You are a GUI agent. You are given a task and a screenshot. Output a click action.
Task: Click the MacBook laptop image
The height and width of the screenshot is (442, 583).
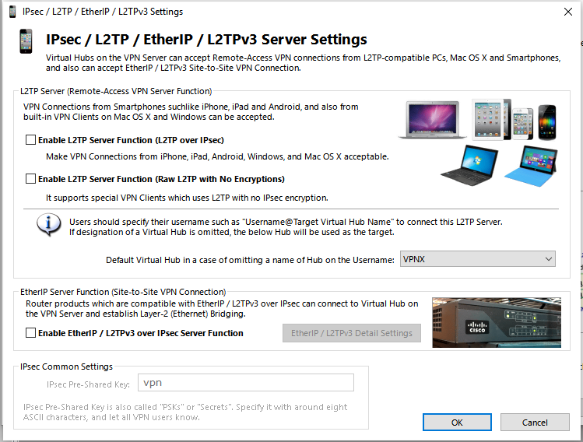433,119
